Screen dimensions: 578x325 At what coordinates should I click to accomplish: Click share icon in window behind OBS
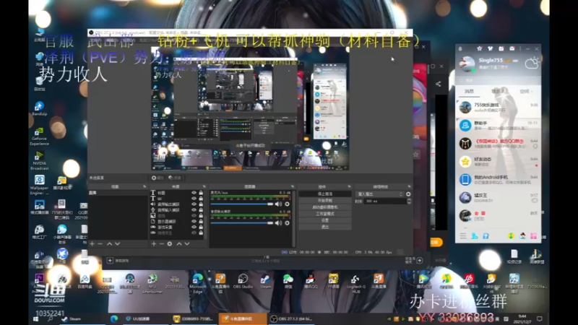tap(439, 84)
